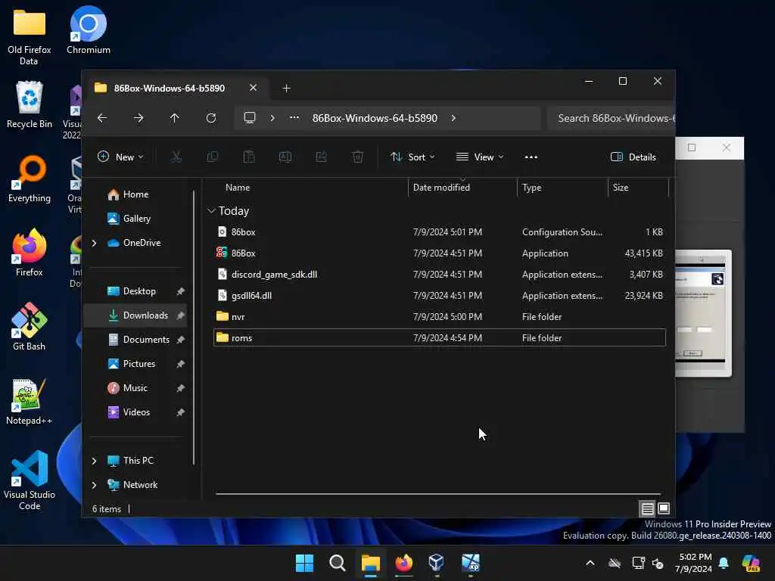
Task: Collapse the Today group
Action: (x=212, y=211)
